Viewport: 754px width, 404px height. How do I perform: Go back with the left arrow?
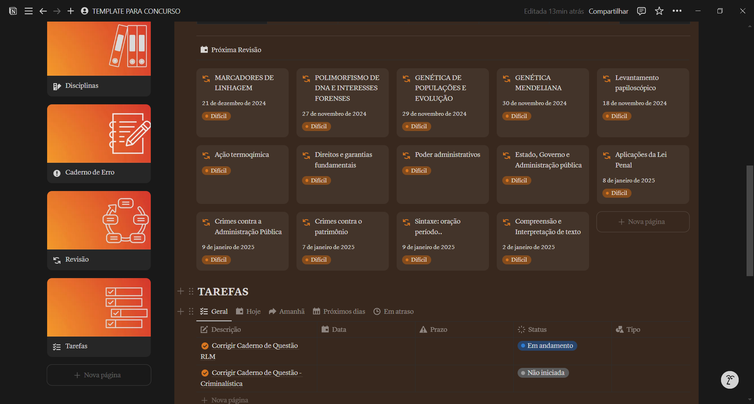(43, 11)
